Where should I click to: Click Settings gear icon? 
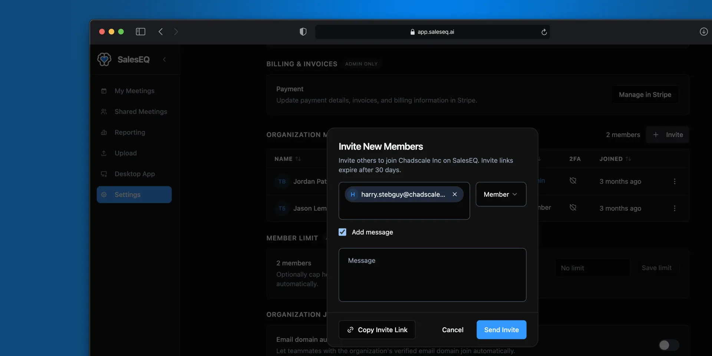click(x=104, y=195)
